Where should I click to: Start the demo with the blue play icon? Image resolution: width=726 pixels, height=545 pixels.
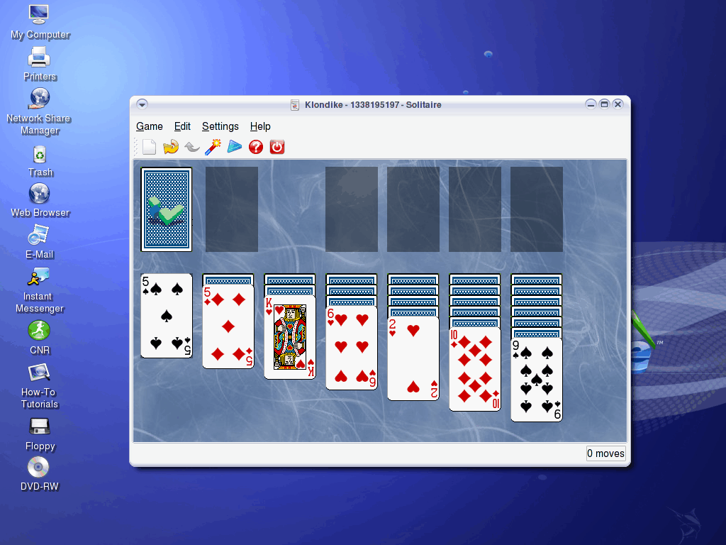coord(234,147)
